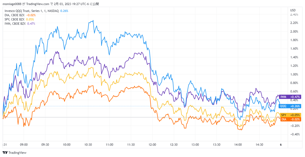Select the DIA, CBOE BZX legend entry

[x=14, y=15]
